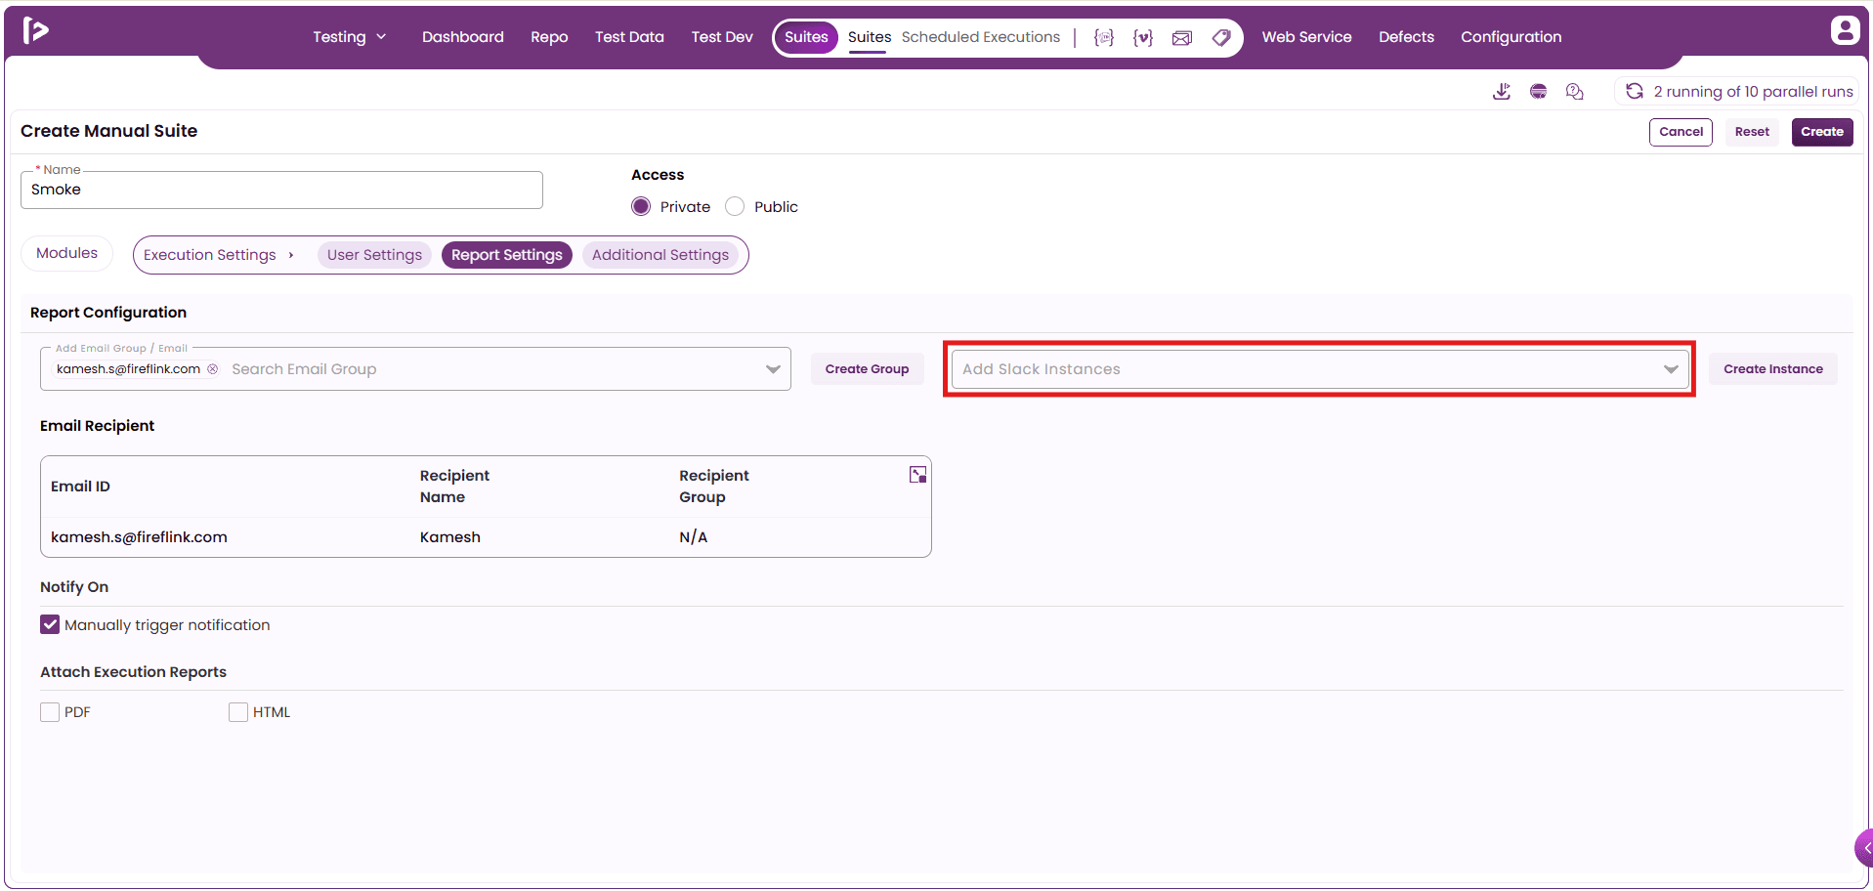Open the tag label icon in navbar
Viewport: 1873px width, 891px height.
1221,37
